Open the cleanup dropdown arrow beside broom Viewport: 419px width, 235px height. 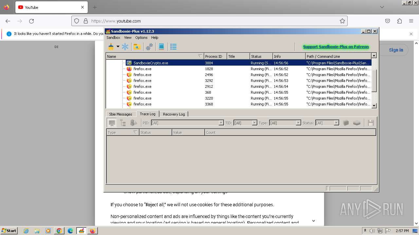click(x=118, y=47)
